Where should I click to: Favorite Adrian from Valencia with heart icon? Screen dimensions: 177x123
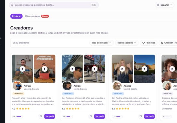click(x=41, y=116)
